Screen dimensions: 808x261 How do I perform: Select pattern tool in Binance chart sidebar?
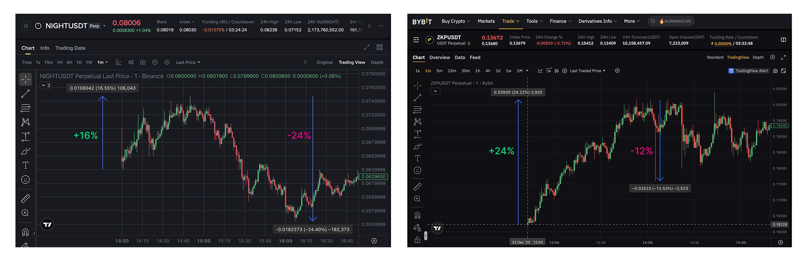(26, 122)
